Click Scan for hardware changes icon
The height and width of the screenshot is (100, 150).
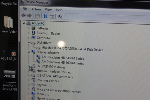pyautogui.click(x=60, y=16)
